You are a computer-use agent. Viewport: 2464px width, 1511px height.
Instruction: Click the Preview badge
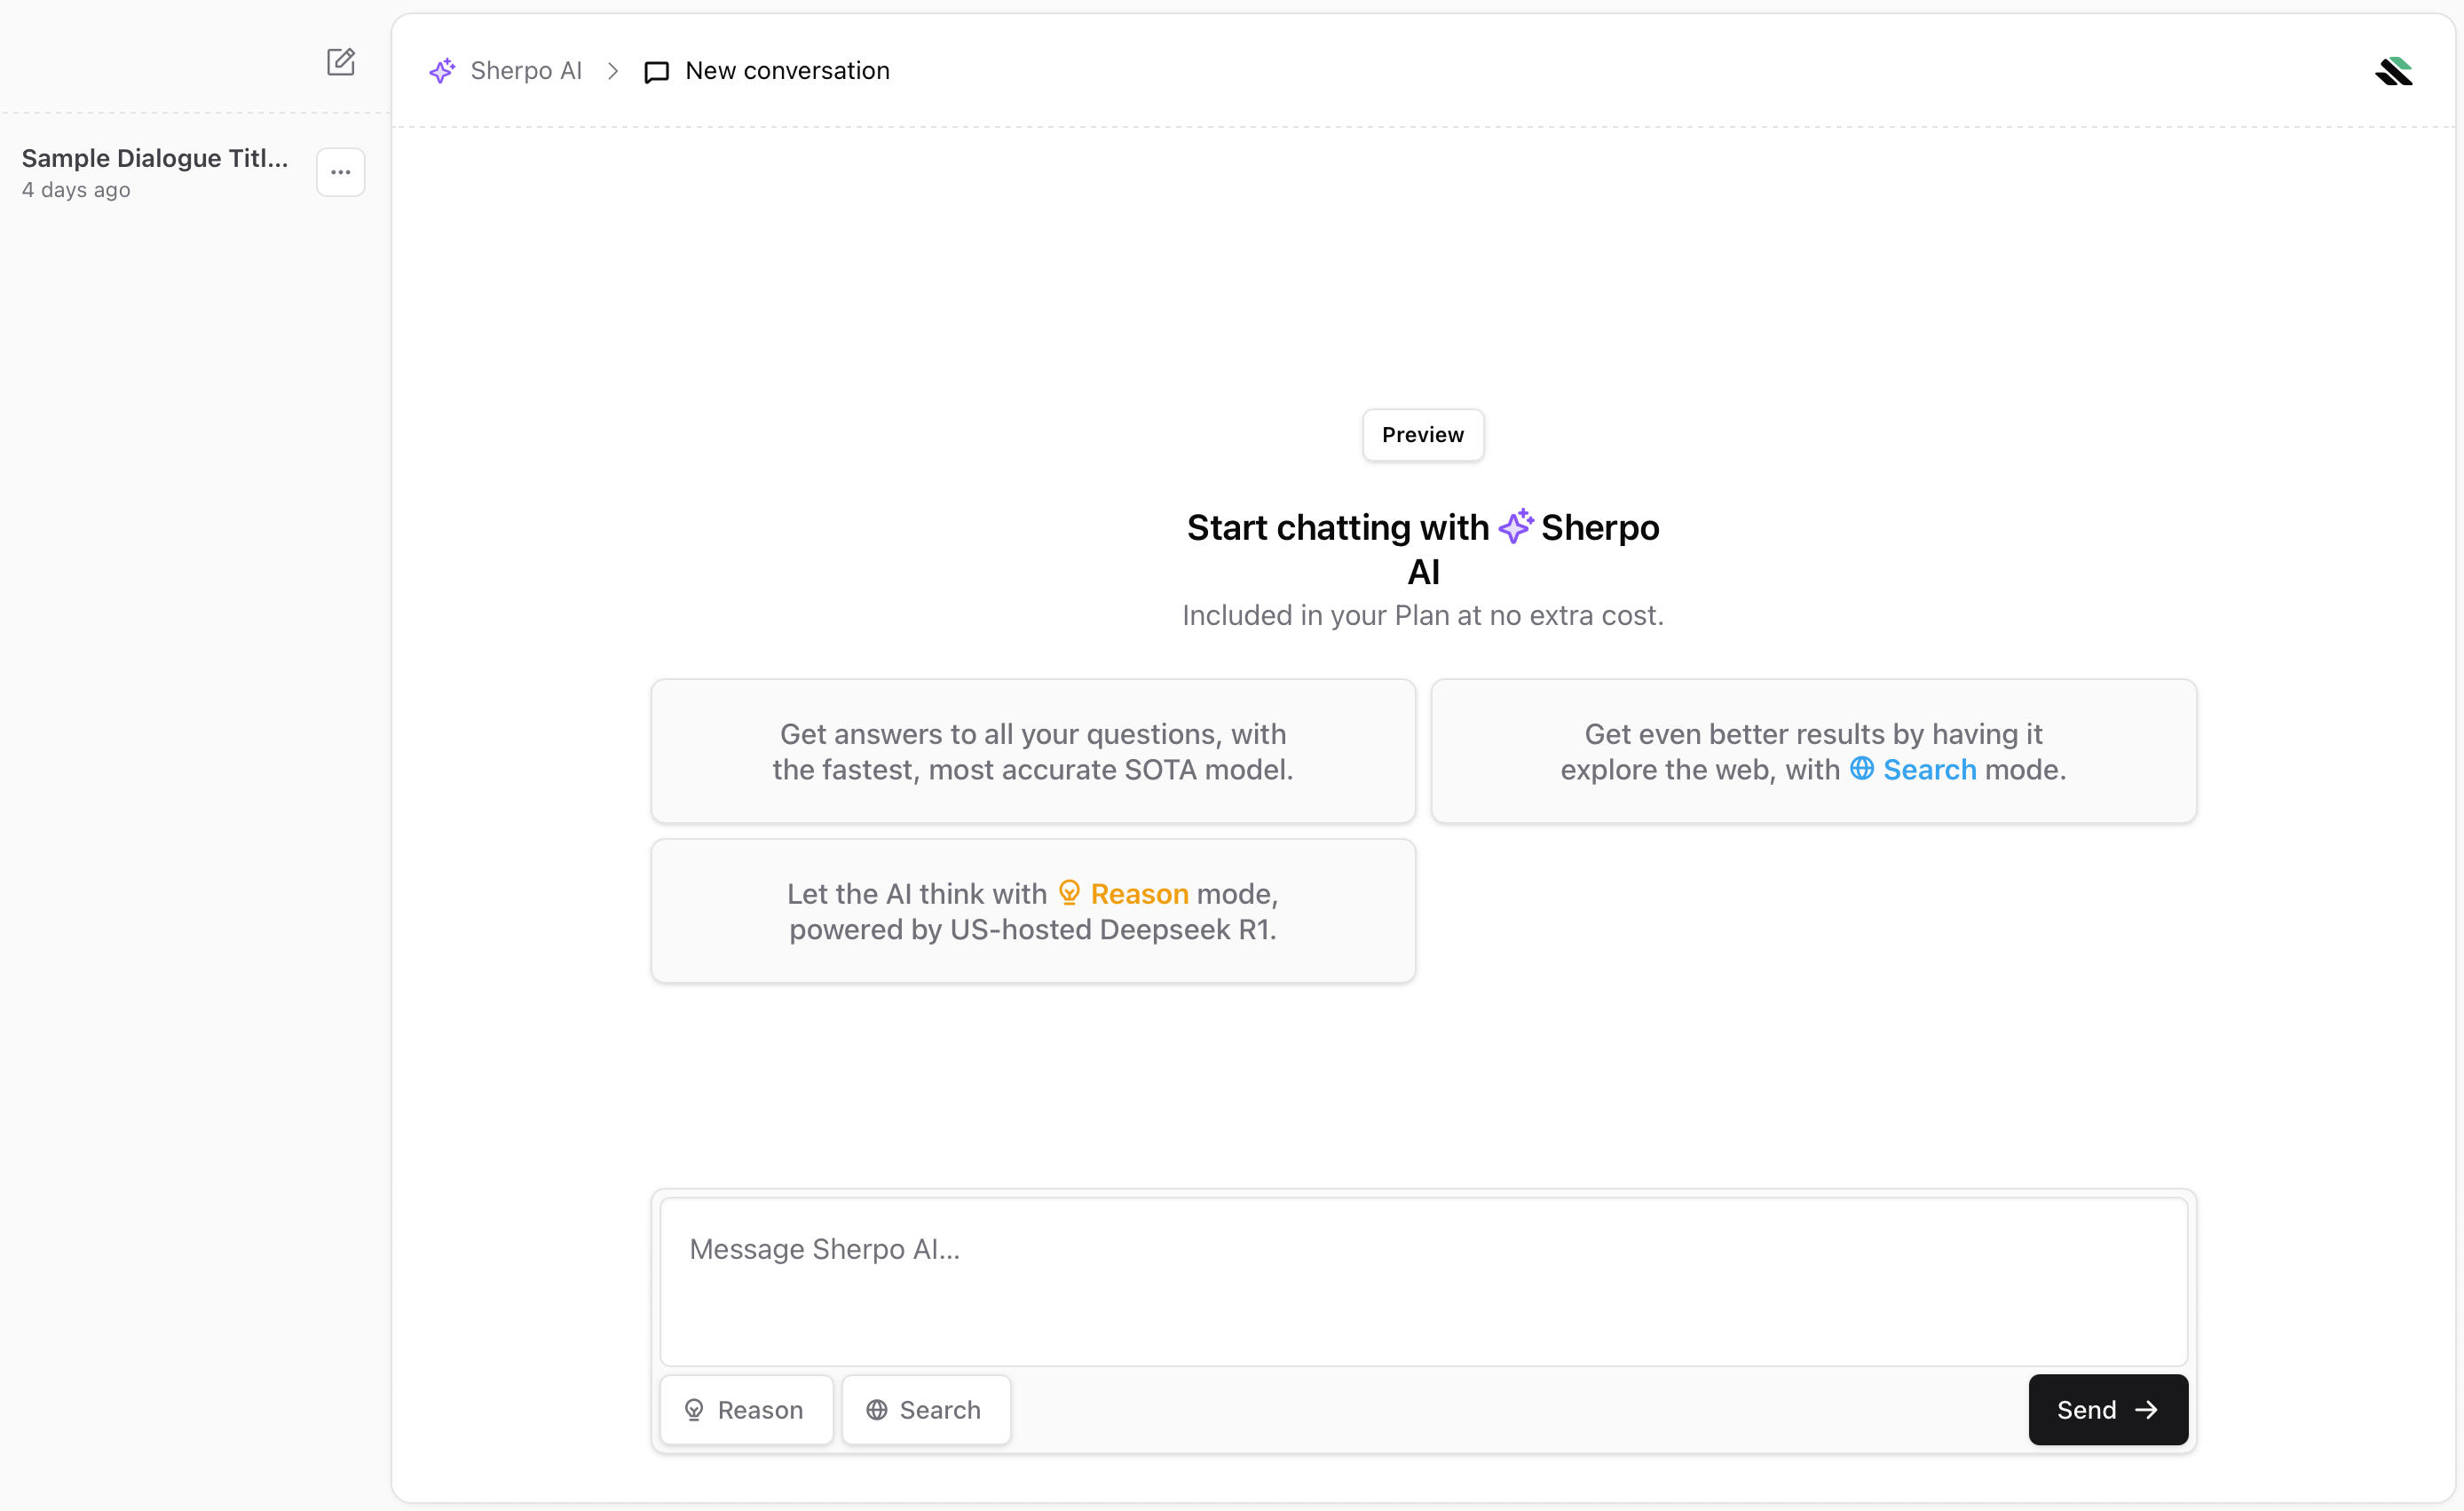pos(1422,434)
